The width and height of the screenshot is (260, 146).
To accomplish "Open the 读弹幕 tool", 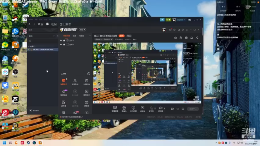I will coord(64,103).
